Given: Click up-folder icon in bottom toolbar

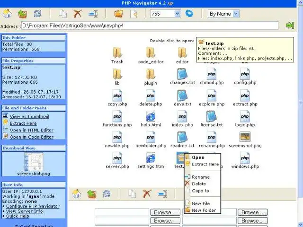Looking at the screenshot, I should 92,194.
